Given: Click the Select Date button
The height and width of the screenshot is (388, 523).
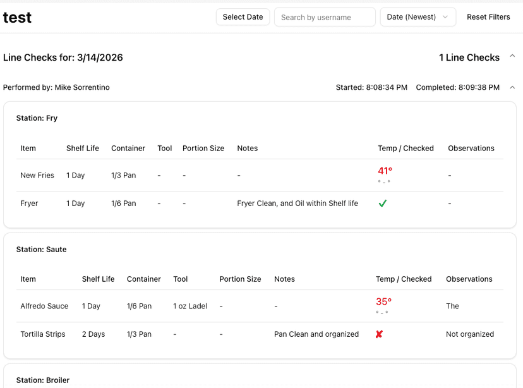Looking at the screenshot, I should coord(243,17).
